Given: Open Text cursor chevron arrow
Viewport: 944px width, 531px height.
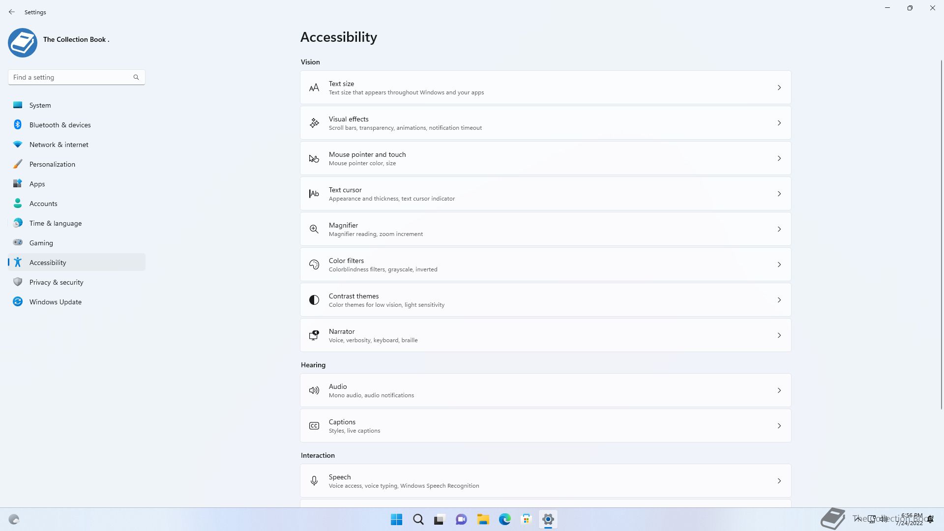Looking at the screenshot, I should coord(779,194).
